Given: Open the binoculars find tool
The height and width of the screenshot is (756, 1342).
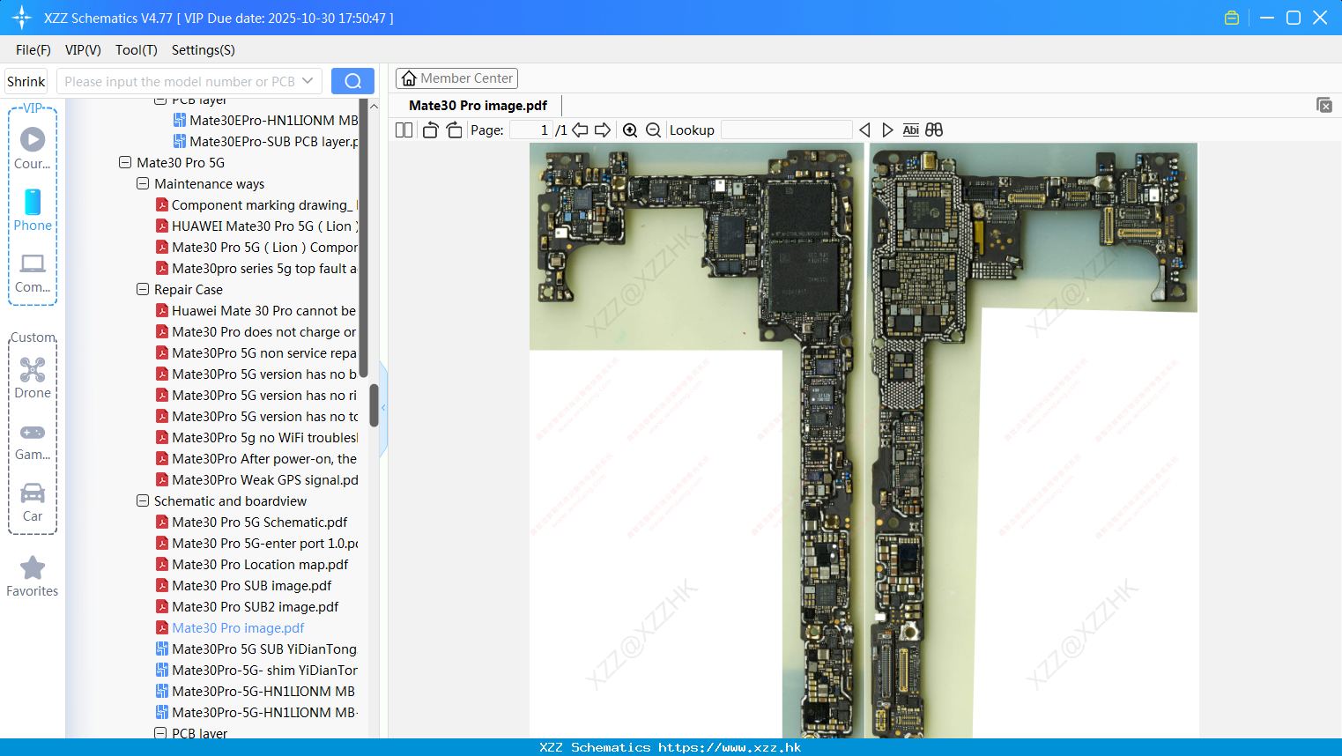Looking at the screenshot, I should tap(934, 130).
